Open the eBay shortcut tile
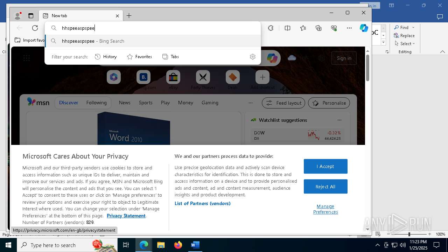 click(173, 77)
